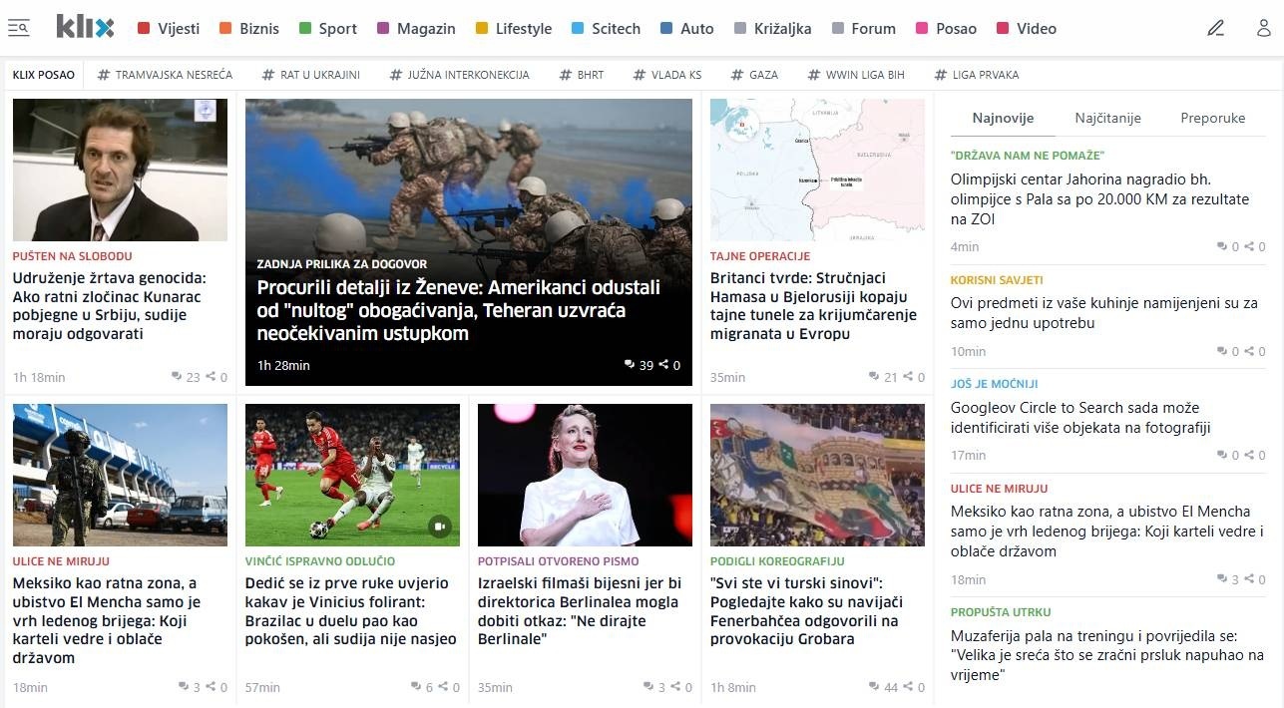Image resolution: width=1284 pixels, height=708 pixels.
Task: Click the klix logo
Action: point(85,27)
